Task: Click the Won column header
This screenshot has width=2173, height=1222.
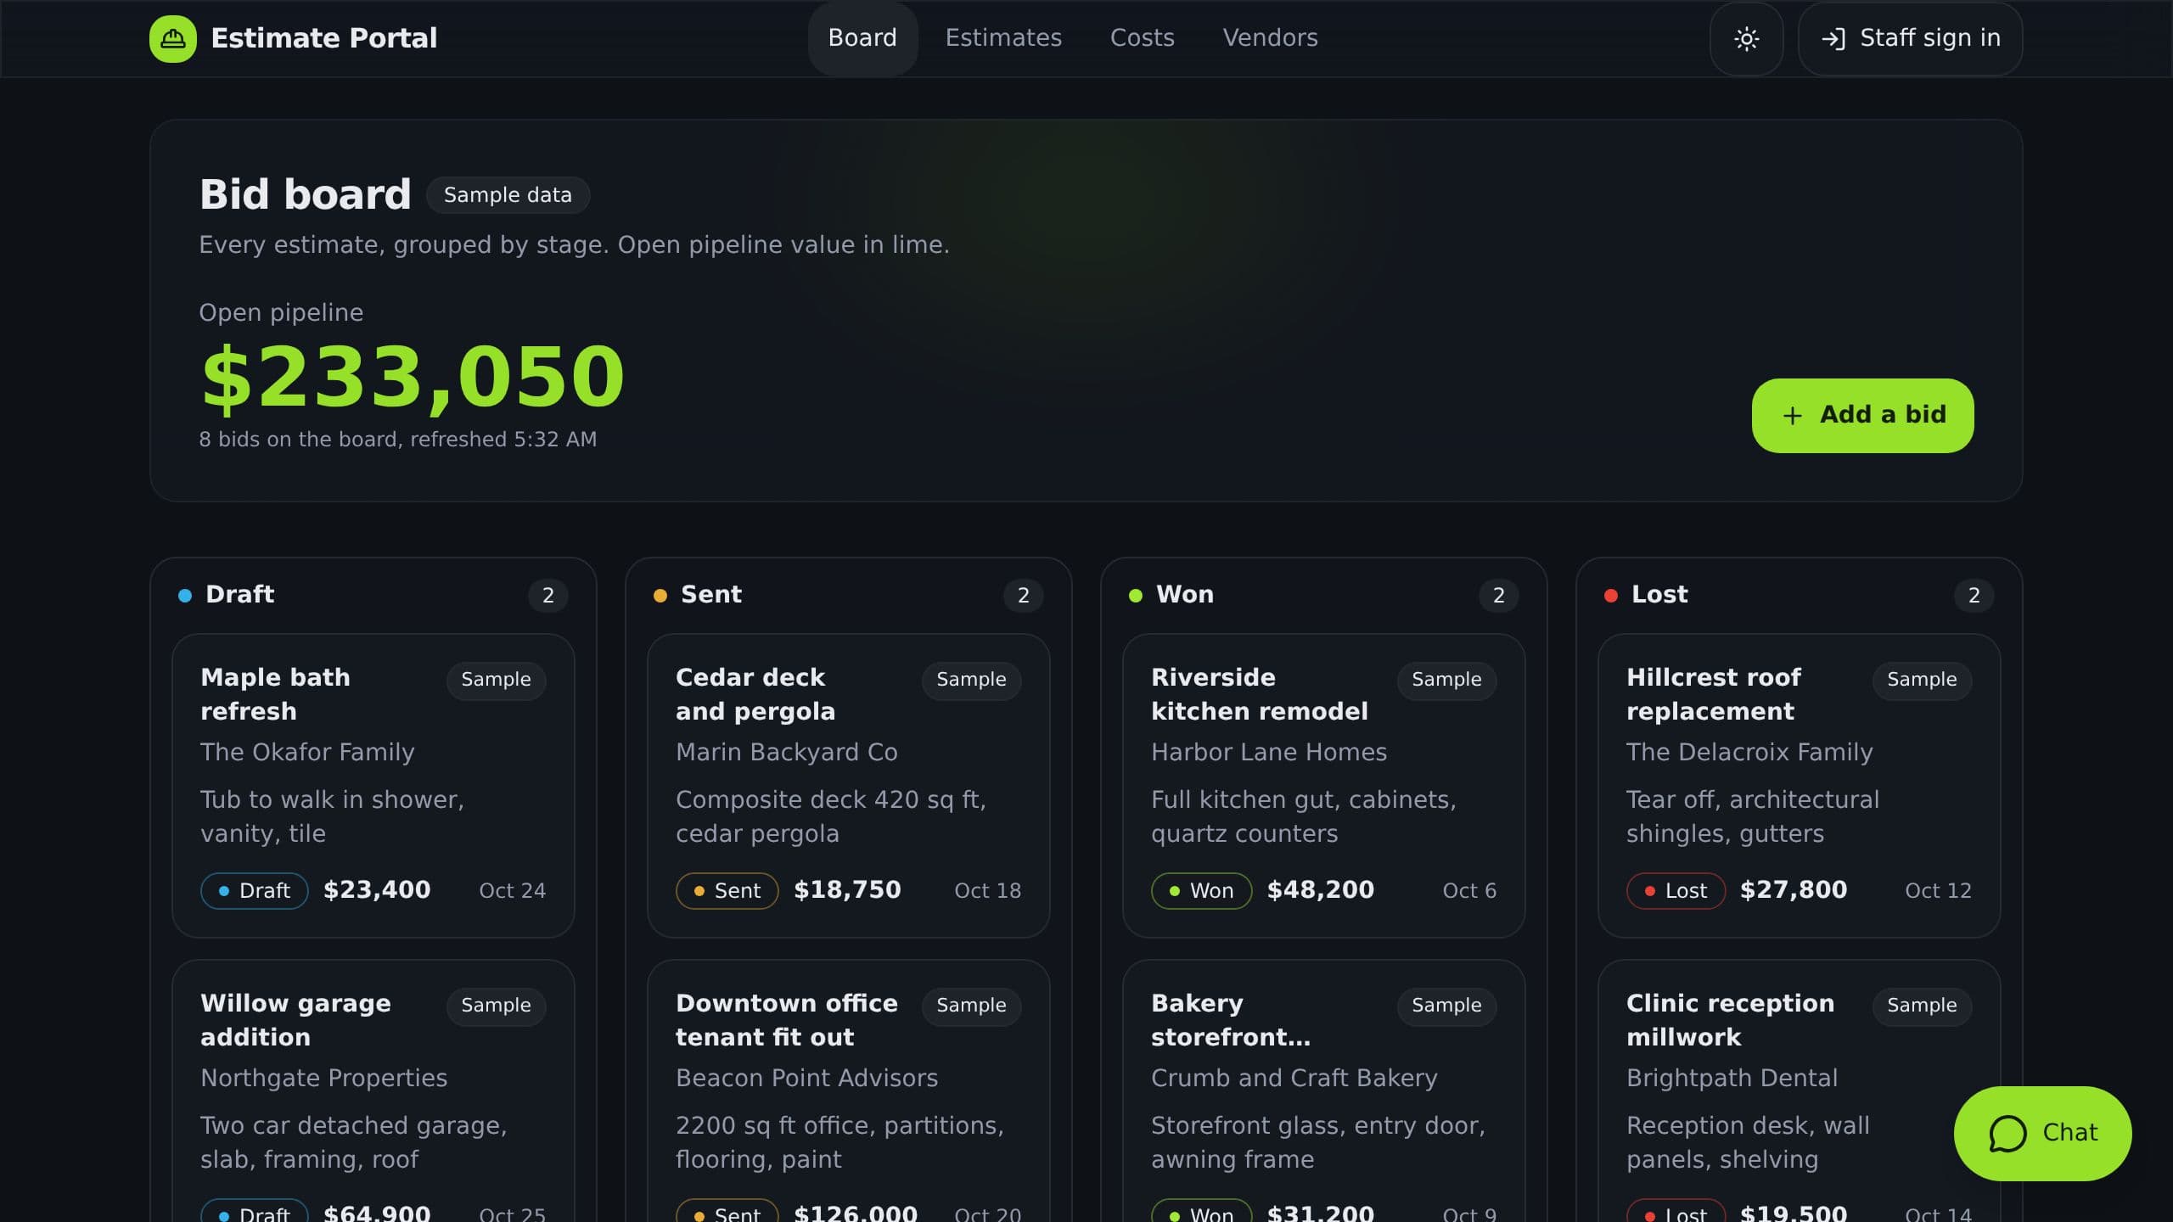Action: point(1184,595)
